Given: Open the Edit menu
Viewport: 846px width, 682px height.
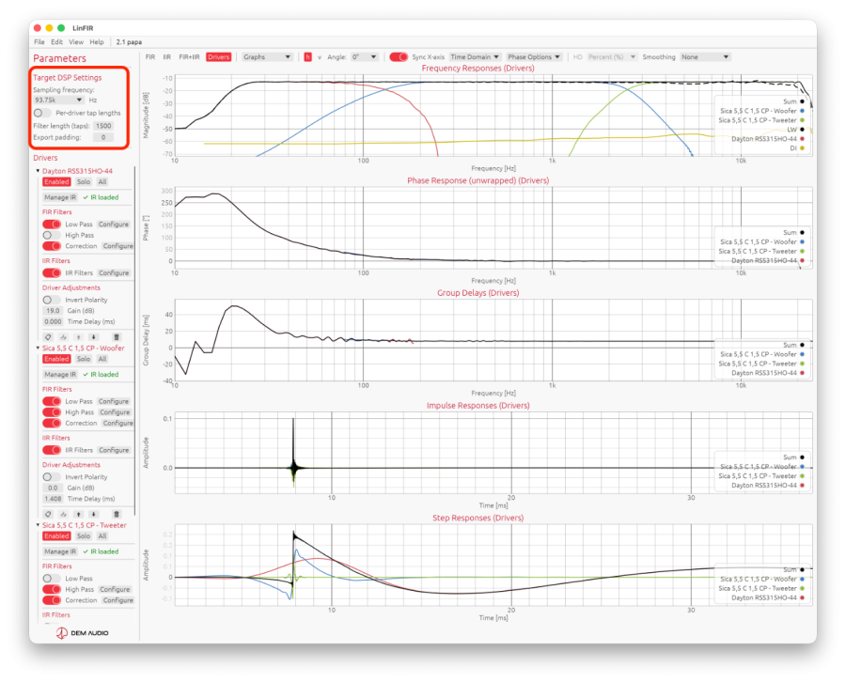Looking at the screenshot, I should [56, 41].
